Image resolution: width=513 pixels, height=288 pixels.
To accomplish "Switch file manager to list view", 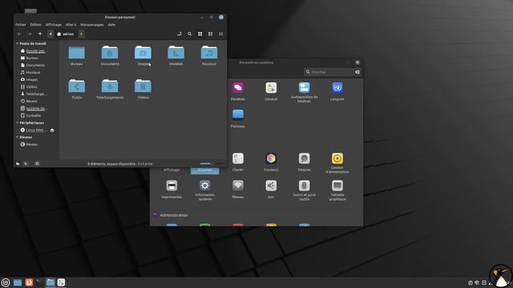I will tap(210, 34).
